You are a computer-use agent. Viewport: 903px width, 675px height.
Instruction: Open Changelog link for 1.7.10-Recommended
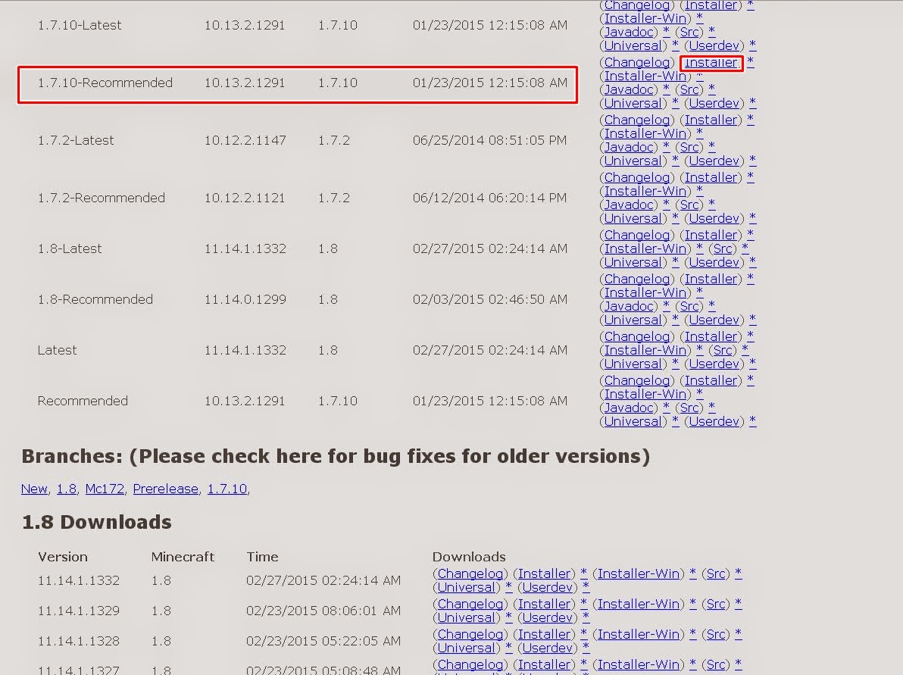point(637,62)
